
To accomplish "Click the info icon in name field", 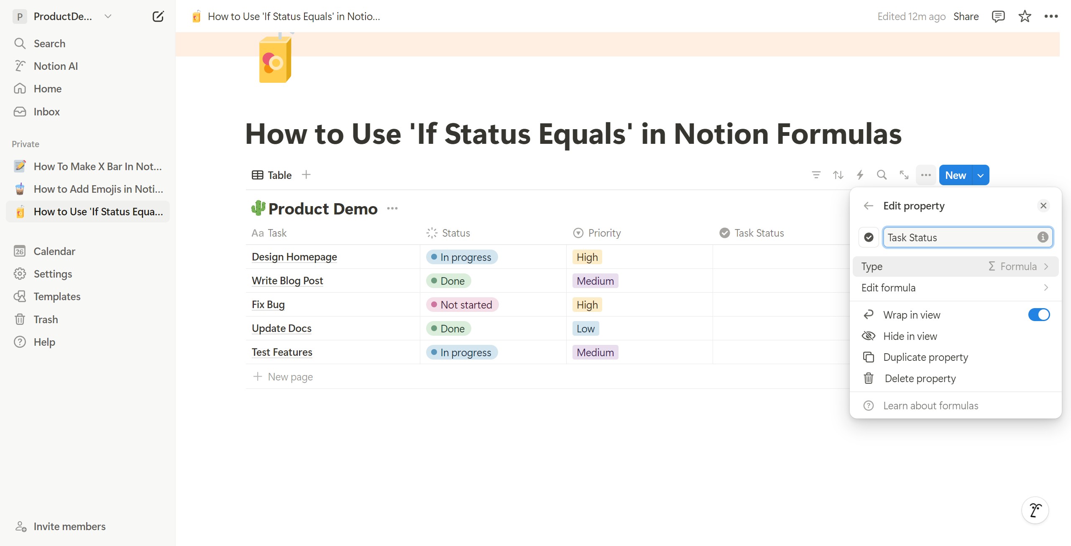I will pyautogui.click(x=1043, y=237).
